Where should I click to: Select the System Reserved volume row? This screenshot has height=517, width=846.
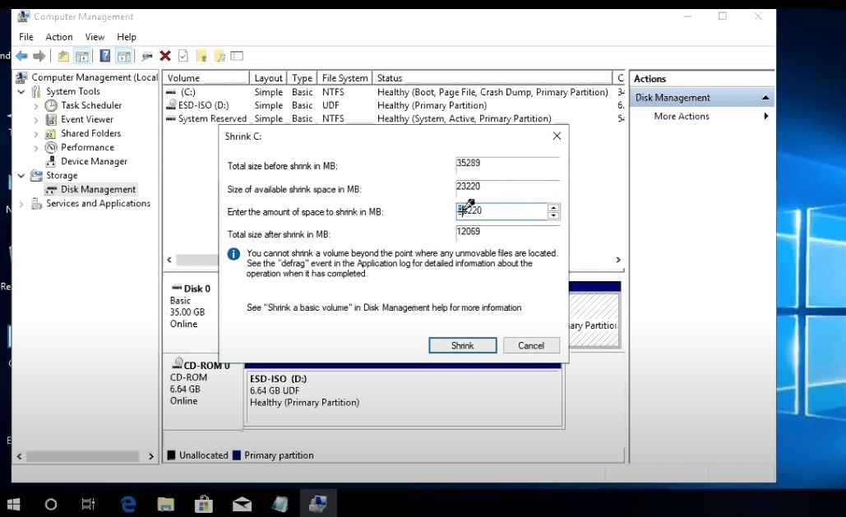pos(393,118)
